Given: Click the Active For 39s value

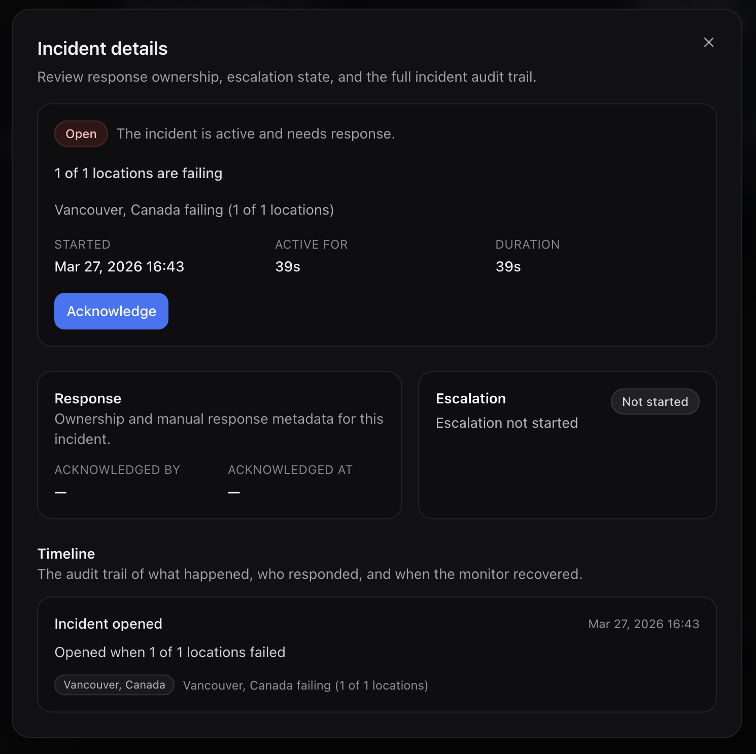Looking at the screenshot, I should coord(288,266).
